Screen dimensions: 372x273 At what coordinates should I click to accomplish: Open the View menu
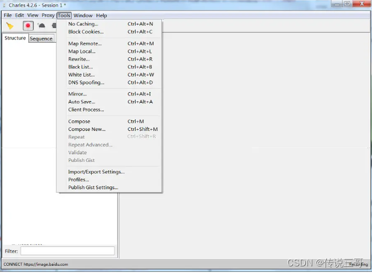point(33,16)
